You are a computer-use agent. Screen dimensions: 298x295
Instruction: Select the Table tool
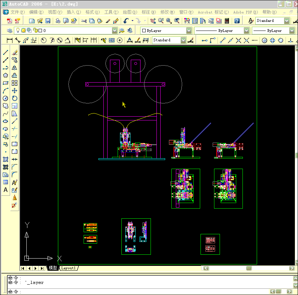[6, 182]
